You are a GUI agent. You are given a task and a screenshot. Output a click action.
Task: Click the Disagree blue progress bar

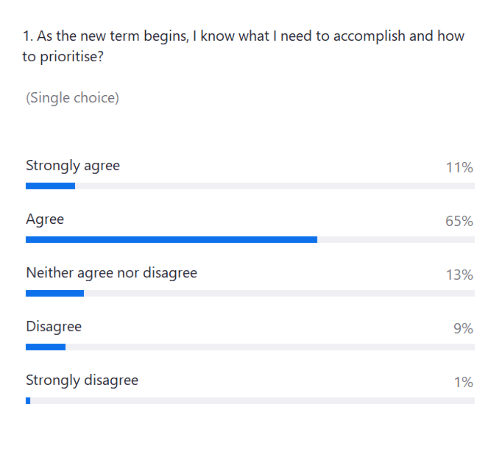(46, 347)
